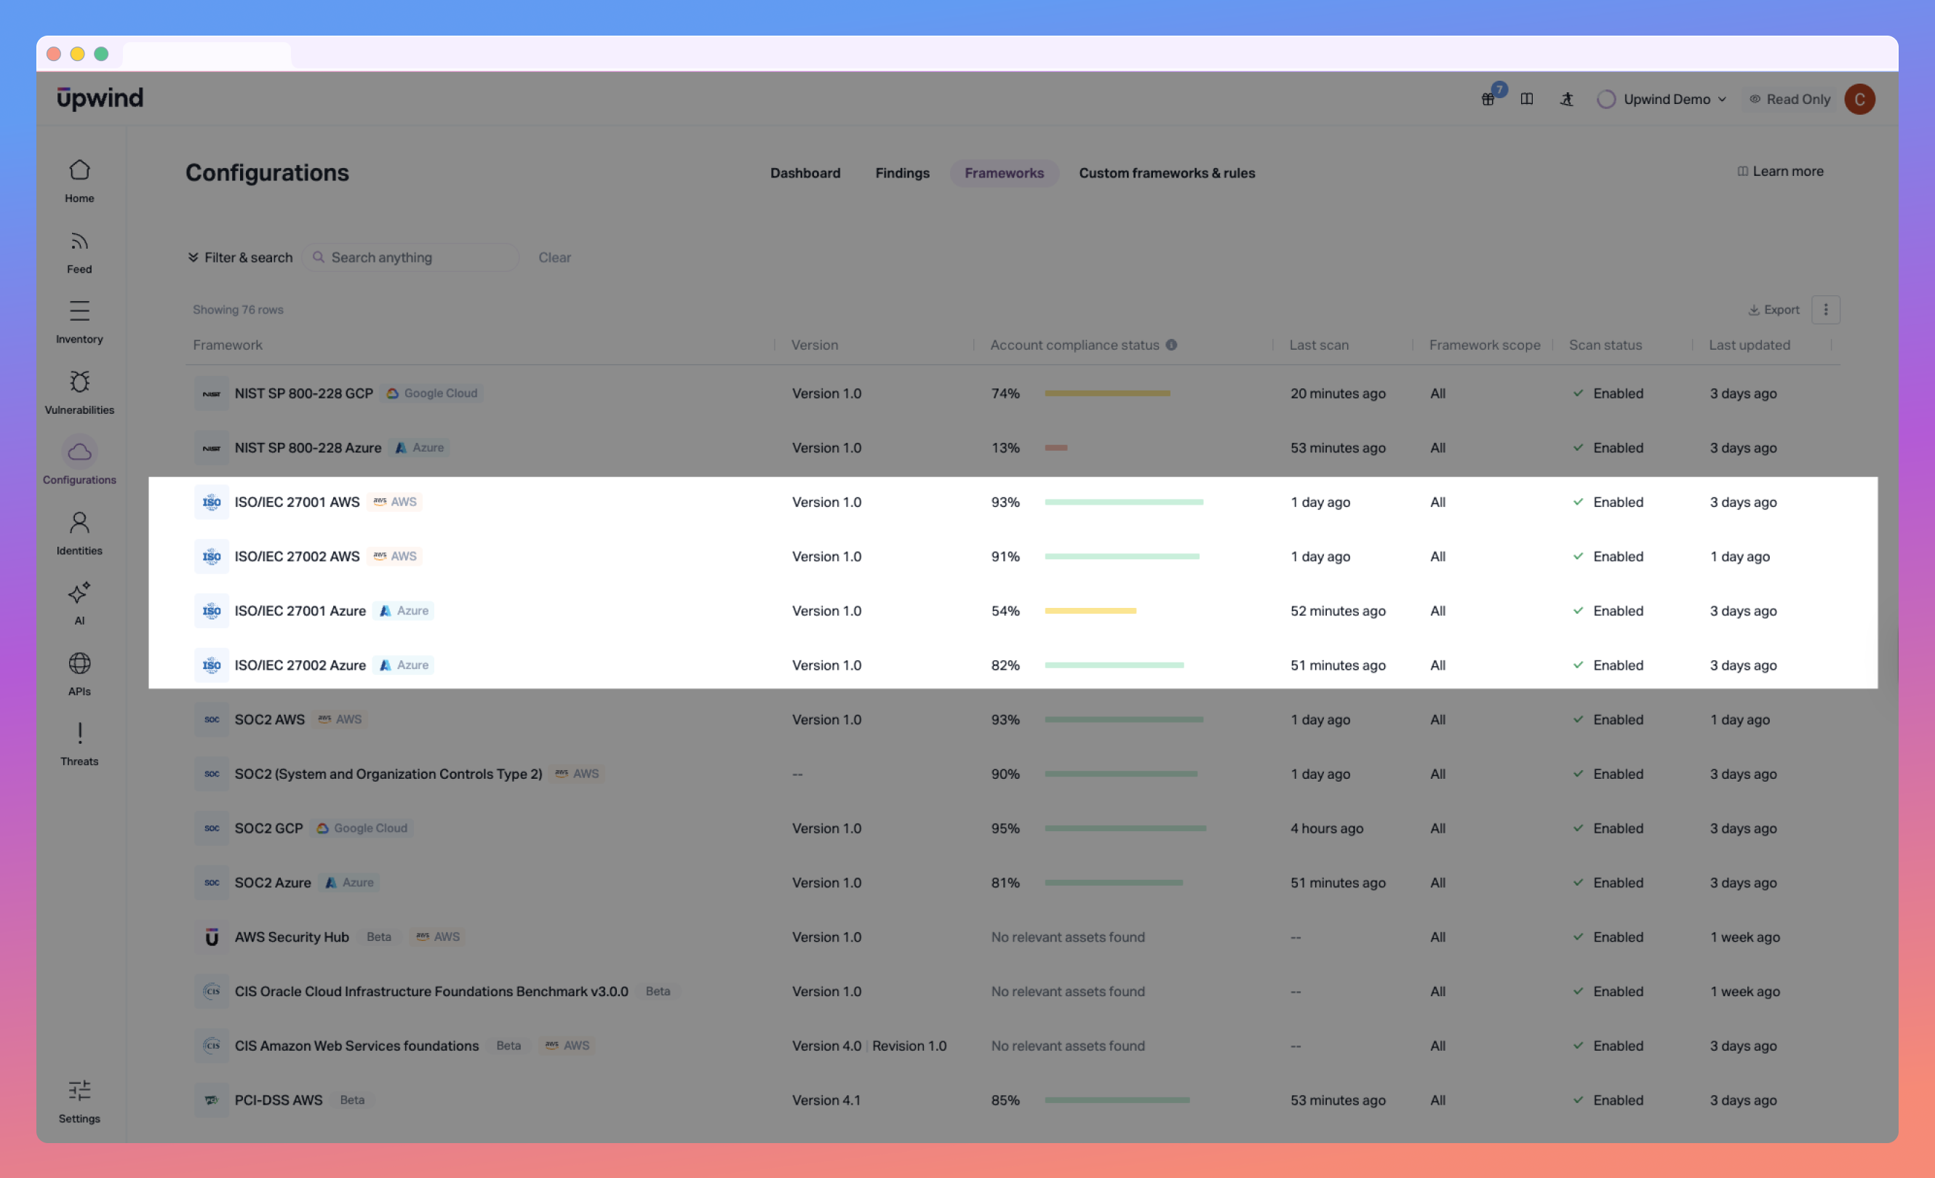The height and width of the screenshot is (1178, 1935).
Task: Open the APIs globe icon
Action: [79, 664]
